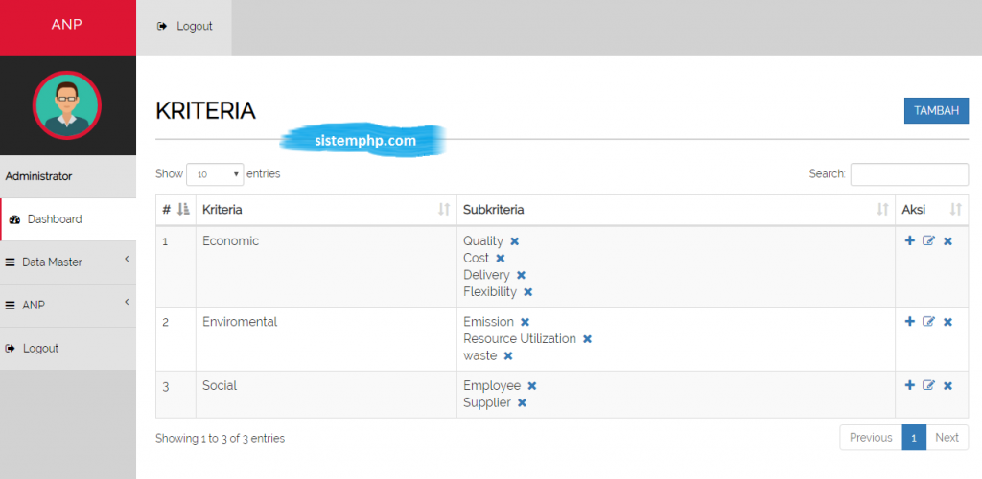Delete the Supplier subkriteria

[522, 403]
